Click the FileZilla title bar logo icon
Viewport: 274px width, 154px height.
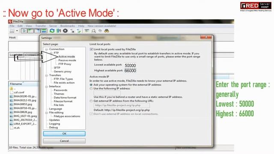10,22
